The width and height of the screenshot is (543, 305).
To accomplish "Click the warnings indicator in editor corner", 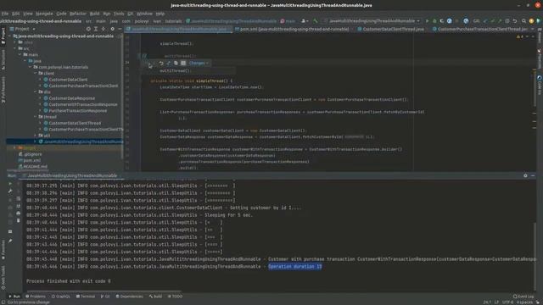I will (x=520, y=36).
